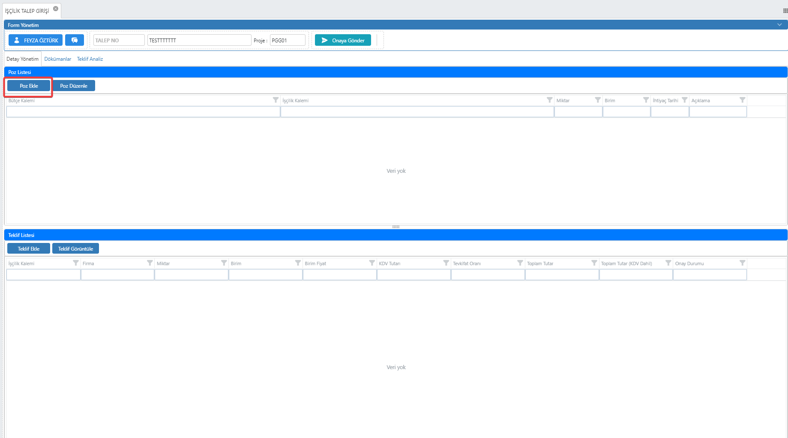Open the KDV Tutarı filter icon

[446, 263]
